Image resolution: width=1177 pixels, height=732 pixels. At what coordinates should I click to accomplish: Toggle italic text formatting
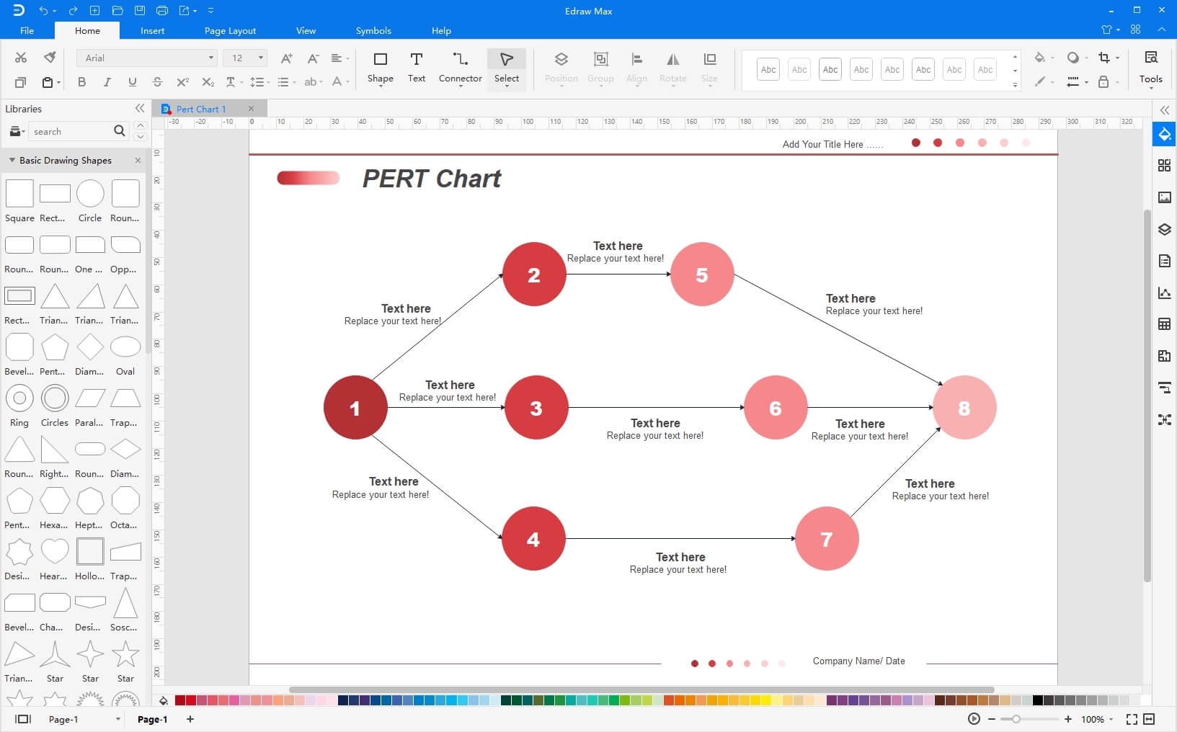pyautogui.click(x=107, y=82)
